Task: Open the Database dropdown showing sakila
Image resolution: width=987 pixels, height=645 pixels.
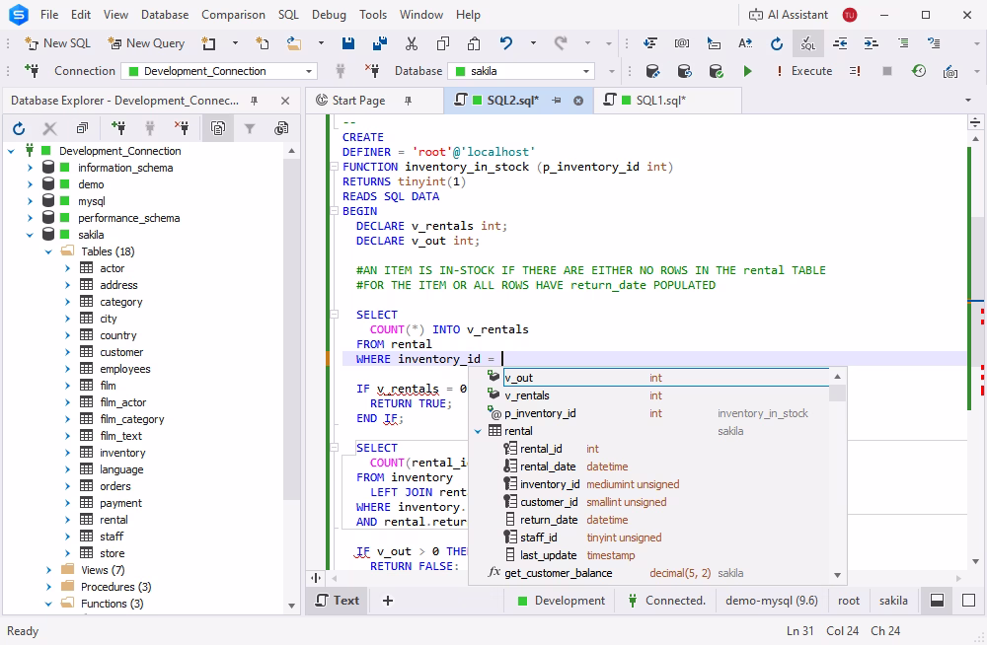Action: click(520, 71)
